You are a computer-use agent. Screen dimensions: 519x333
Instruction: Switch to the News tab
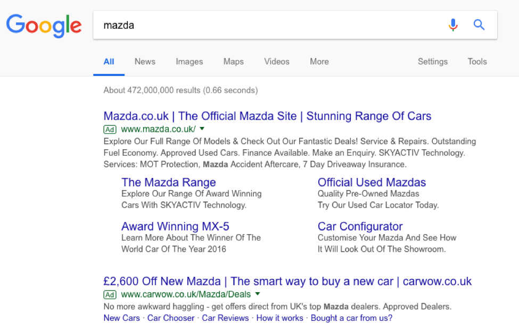(x=144, y=62)
